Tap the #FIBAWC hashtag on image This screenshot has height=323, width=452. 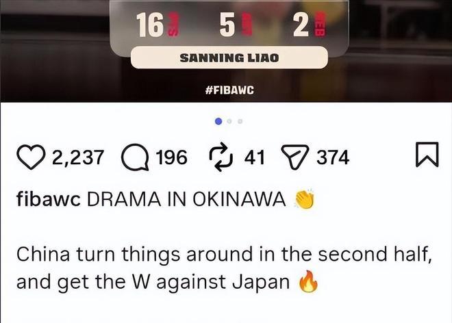229,90
